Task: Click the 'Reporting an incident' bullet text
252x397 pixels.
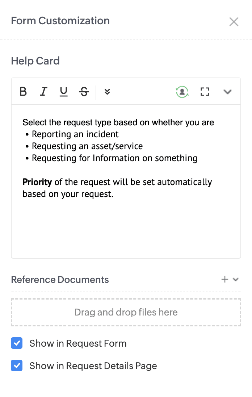Action: [75, 134]
